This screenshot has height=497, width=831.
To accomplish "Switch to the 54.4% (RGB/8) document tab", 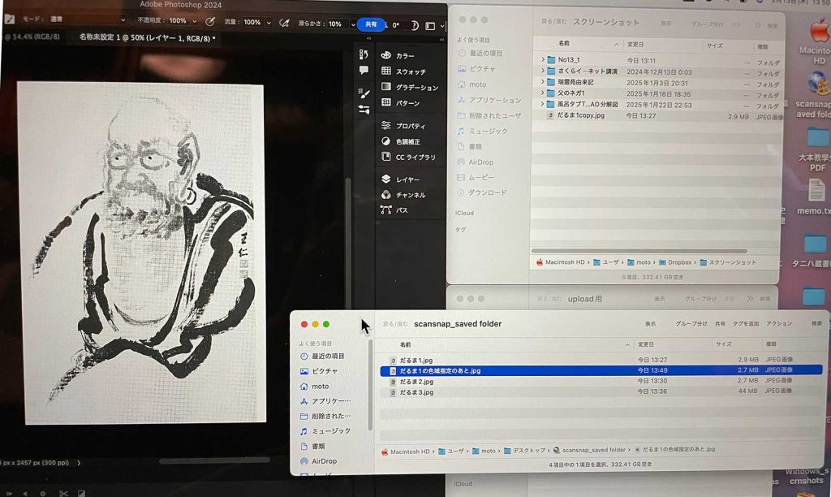I will coord(34,37).
